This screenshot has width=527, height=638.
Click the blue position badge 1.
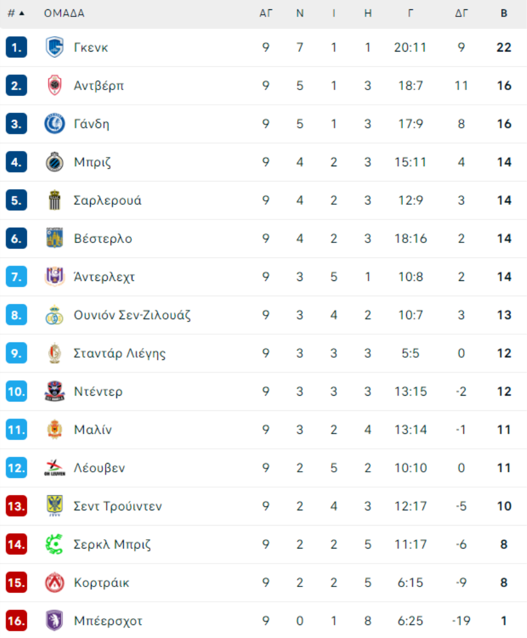(16, 47)
